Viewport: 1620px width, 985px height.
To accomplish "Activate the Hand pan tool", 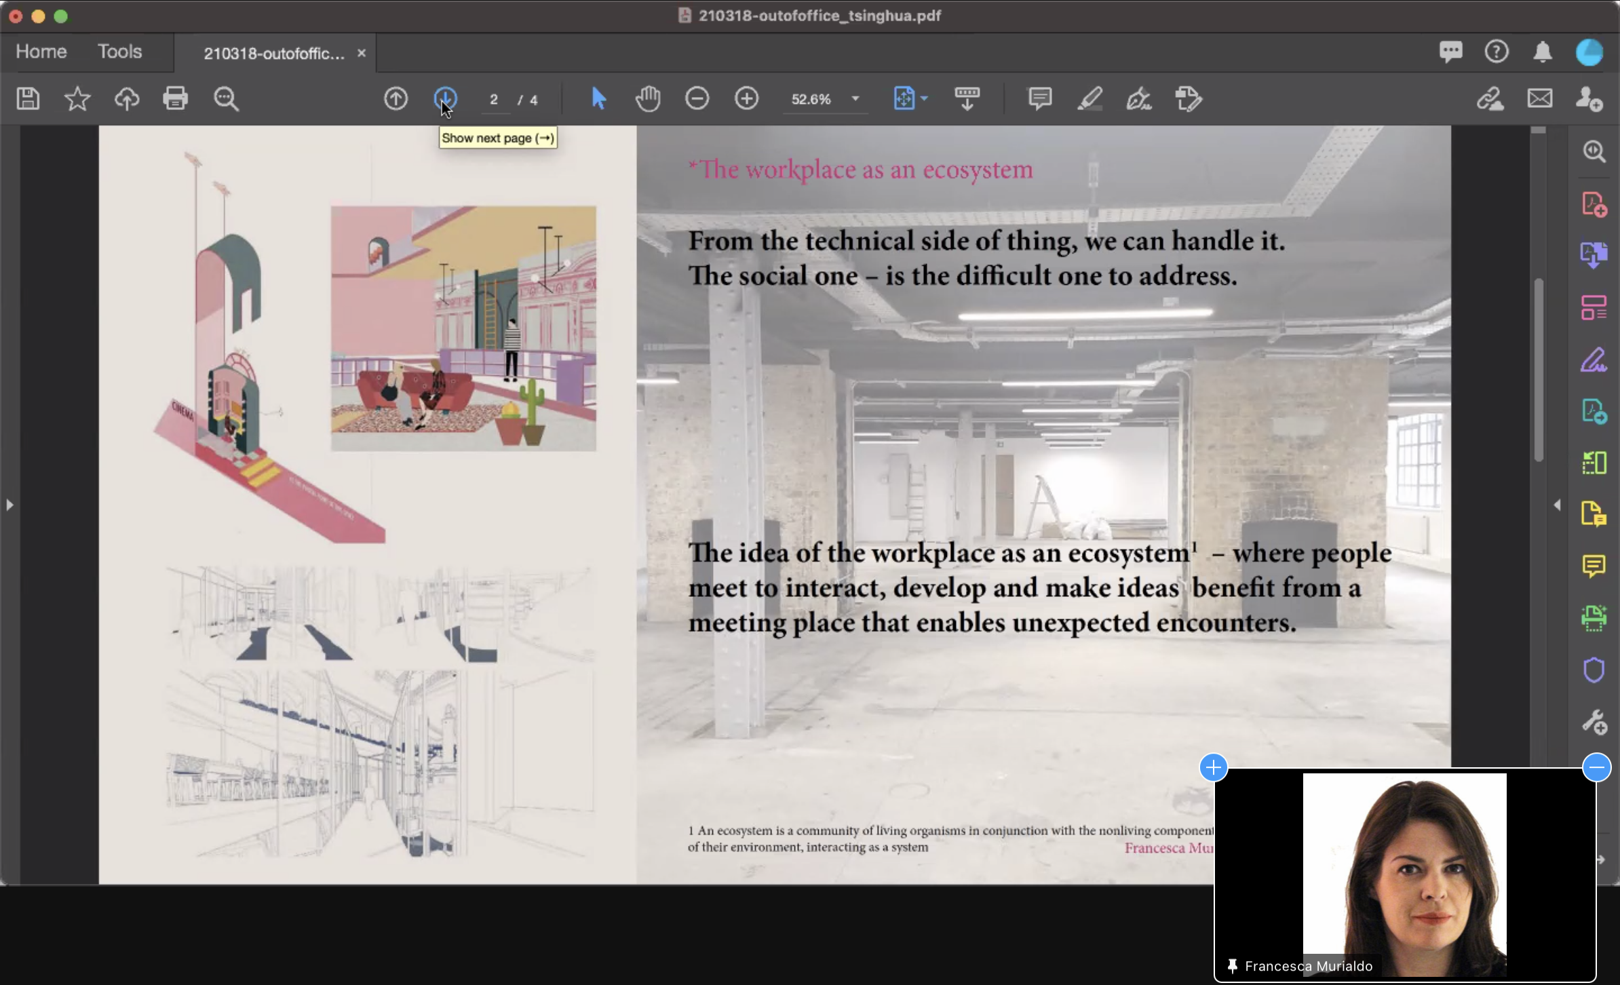I will pyautogui.click(x=648, y=99).
